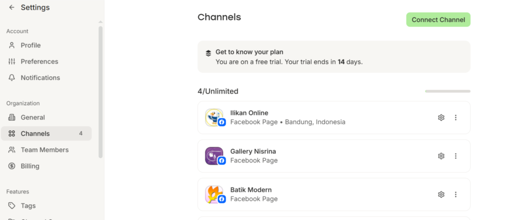Image resolution: width=523 pixels, height=220 pixels.
Task: Click Bandung, Indonesia location text
Action: tap(315, 122)
